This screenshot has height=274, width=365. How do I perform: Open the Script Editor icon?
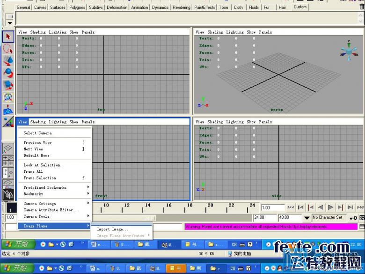coord(362,227)
